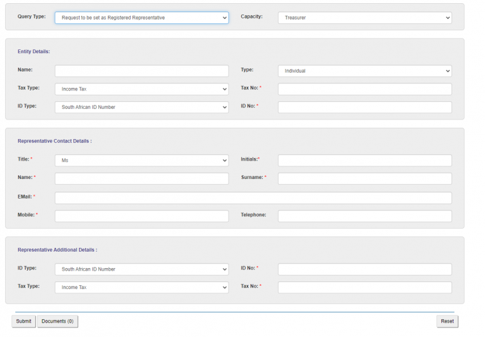Expand Representative Additional Details ID Type dropdown
Screen dimensions: 485x337
click(141, 269)
